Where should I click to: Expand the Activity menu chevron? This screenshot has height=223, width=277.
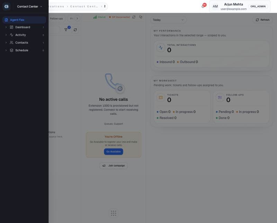click(6, 35)
